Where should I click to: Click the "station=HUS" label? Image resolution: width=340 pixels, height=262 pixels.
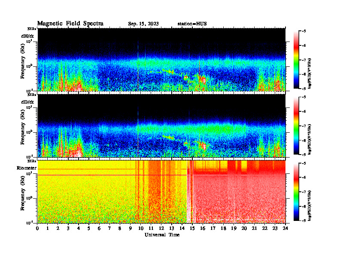pyautogui.click(x=192, y=24)
